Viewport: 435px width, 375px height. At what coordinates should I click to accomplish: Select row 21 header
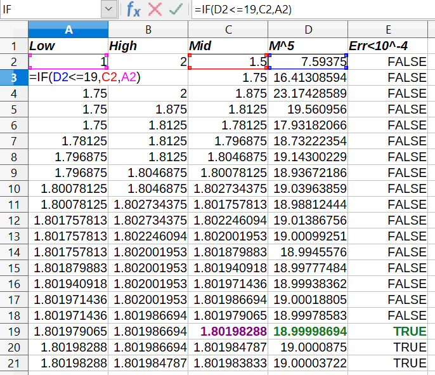(x=14, y=363)
